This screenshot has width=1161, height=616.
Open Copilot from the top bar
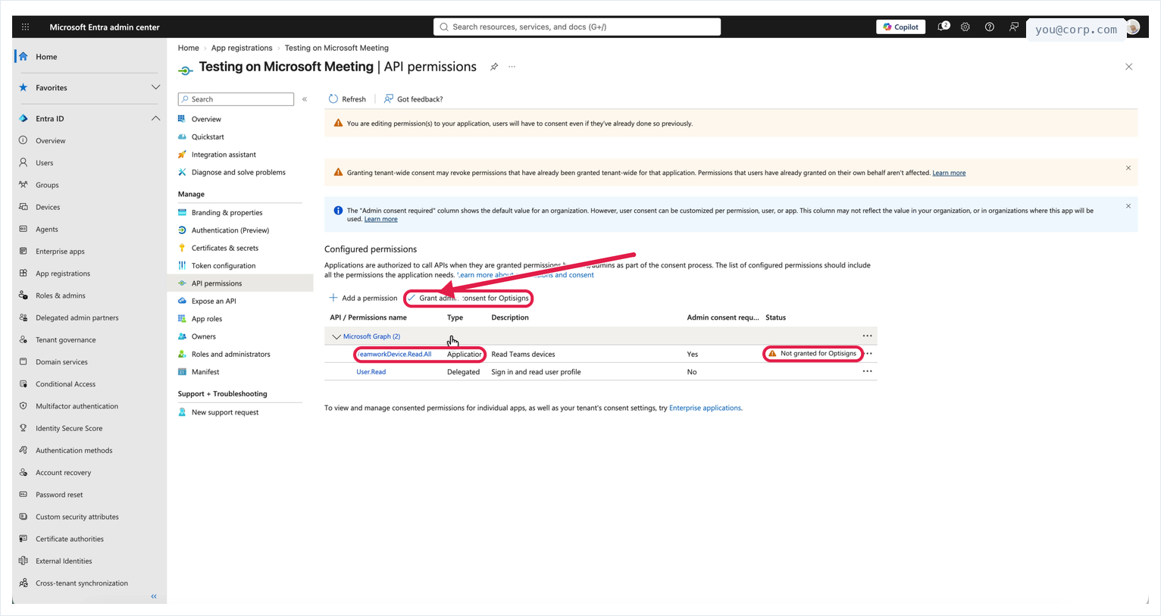(x=901, y=27)
